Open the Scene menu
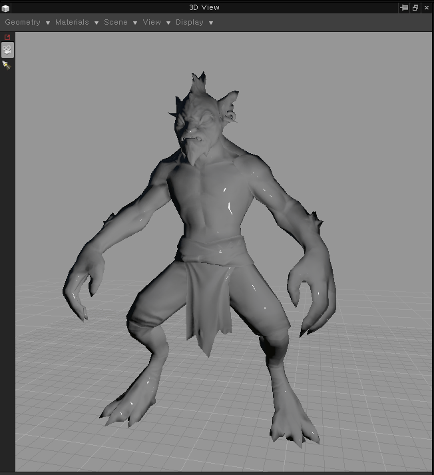 coord(116,22)
